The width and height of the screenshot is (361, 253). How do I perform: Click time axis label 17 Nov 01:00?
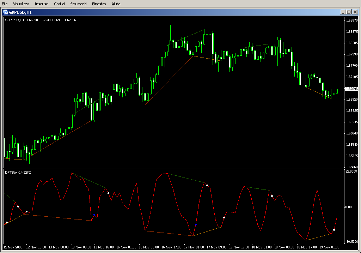(194, 247)
